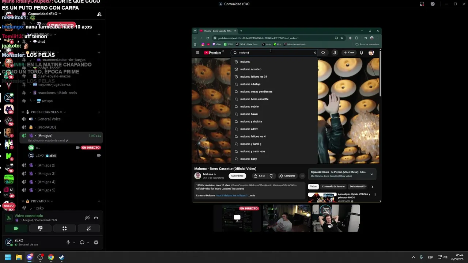Click the YouTube search magnifier button
Screen dimensions: 468x263
pyautogui.click(x=323, y=53)
